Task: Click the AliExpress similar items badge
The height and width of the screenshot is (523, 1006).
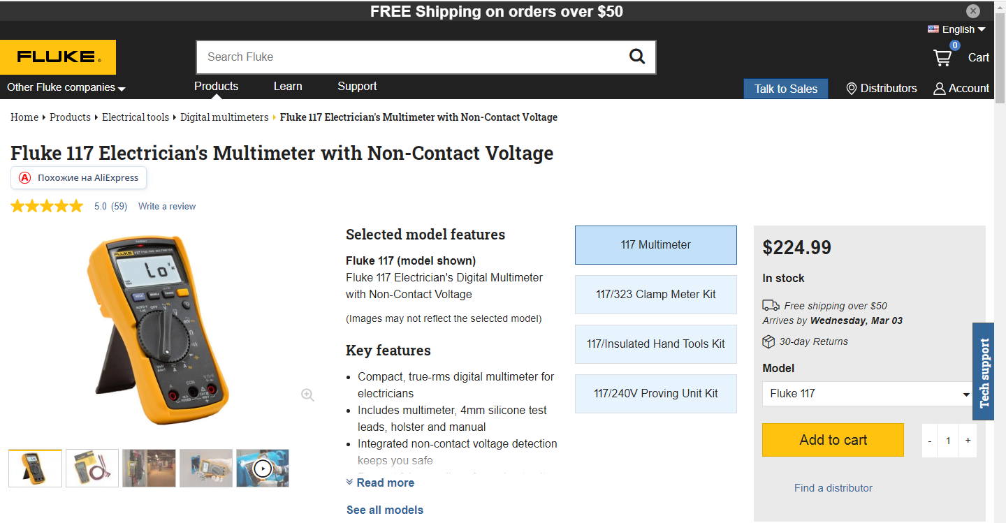Action: point(78,177)
